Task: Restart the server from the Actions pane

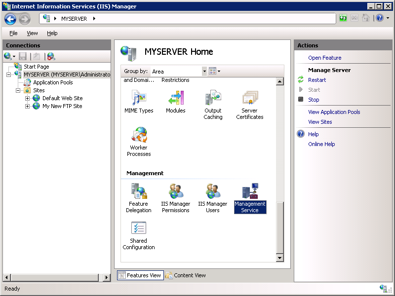Action: [316, 79]
